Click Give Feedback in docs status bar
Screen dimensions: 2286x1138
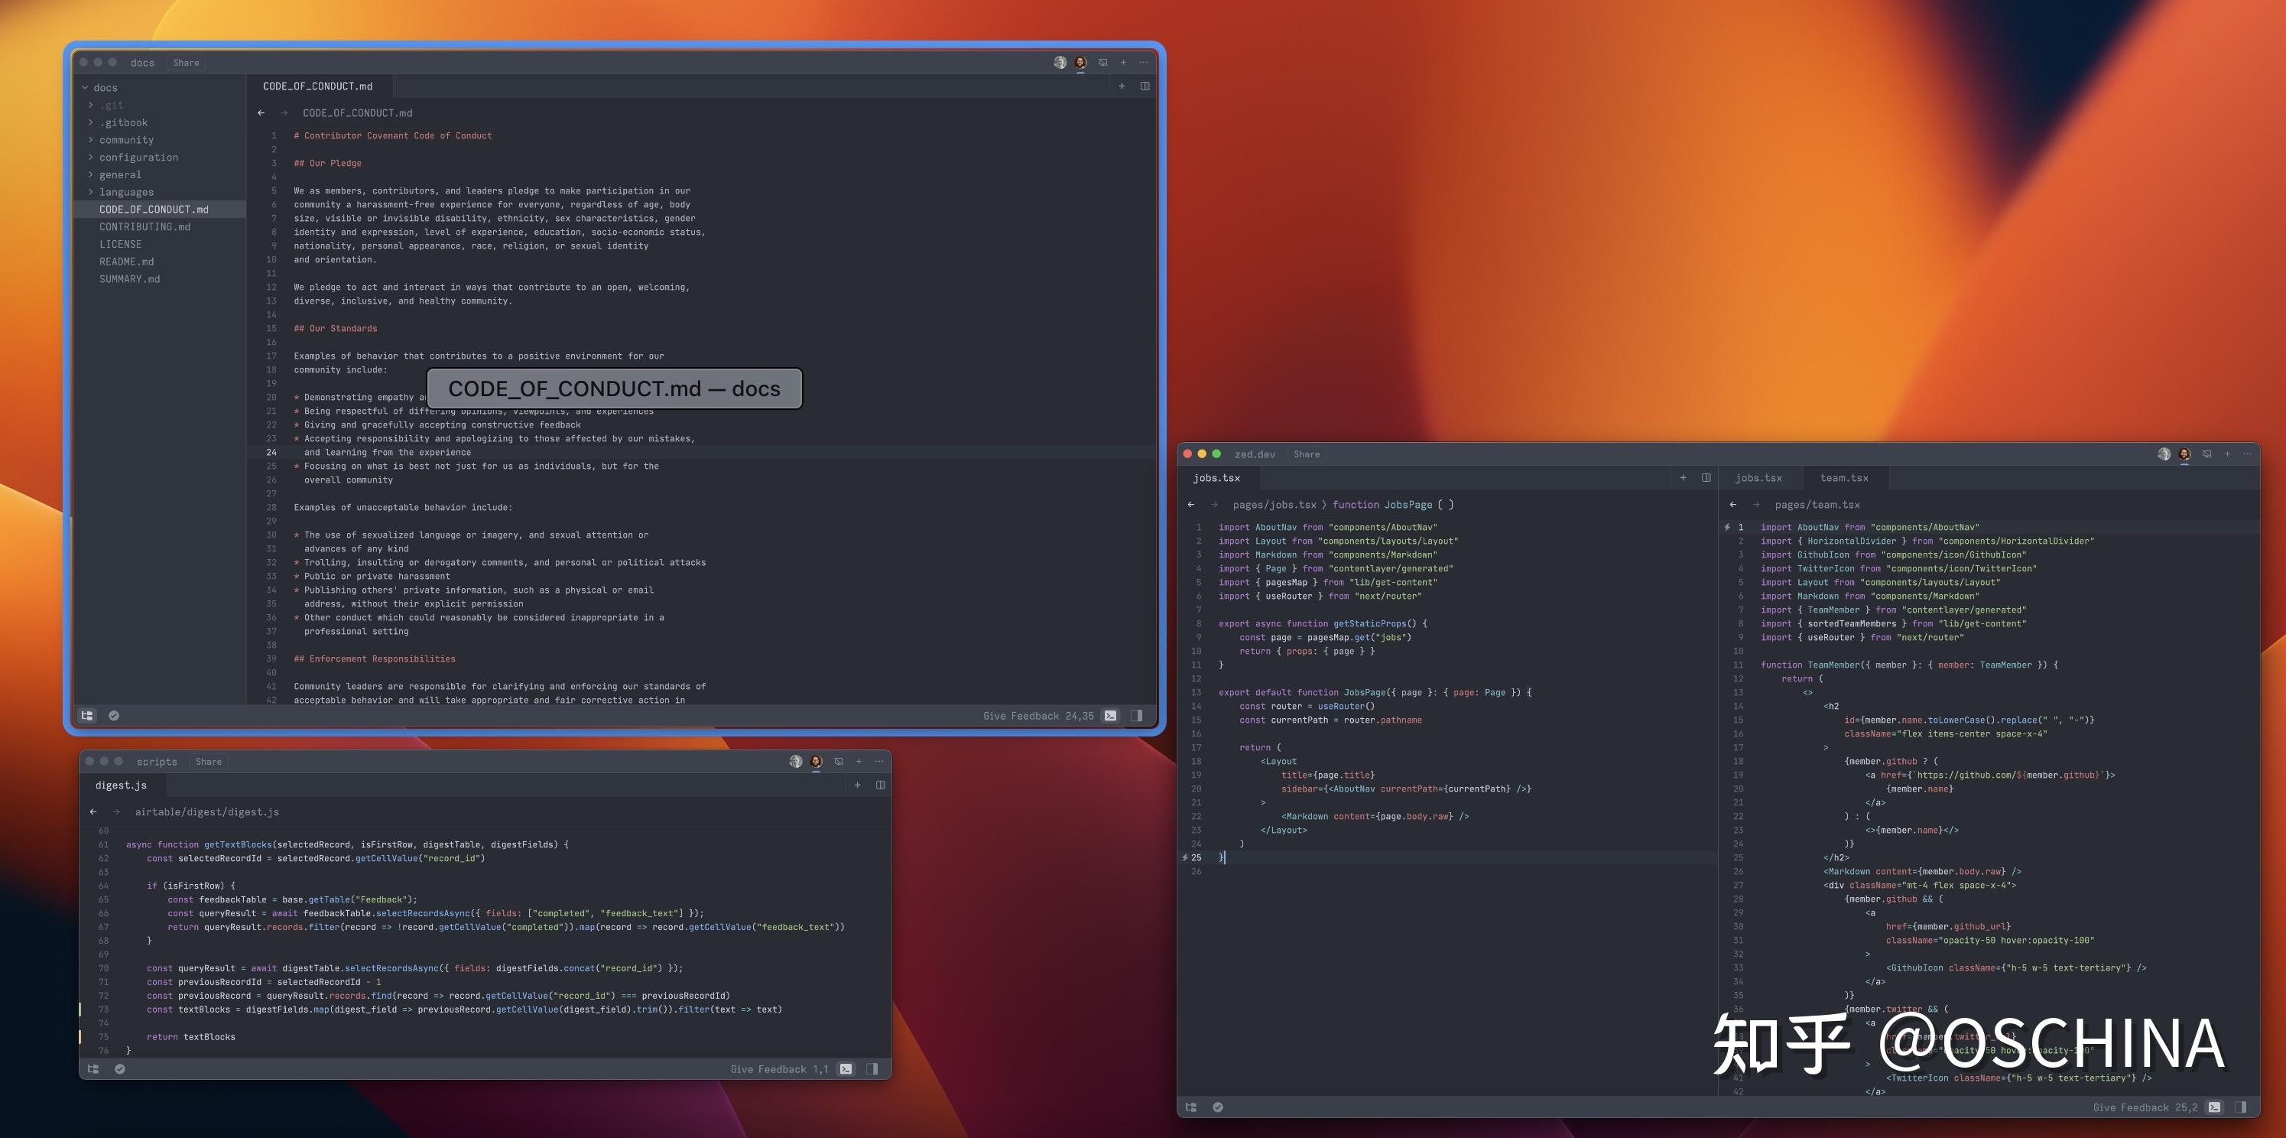1021,716
